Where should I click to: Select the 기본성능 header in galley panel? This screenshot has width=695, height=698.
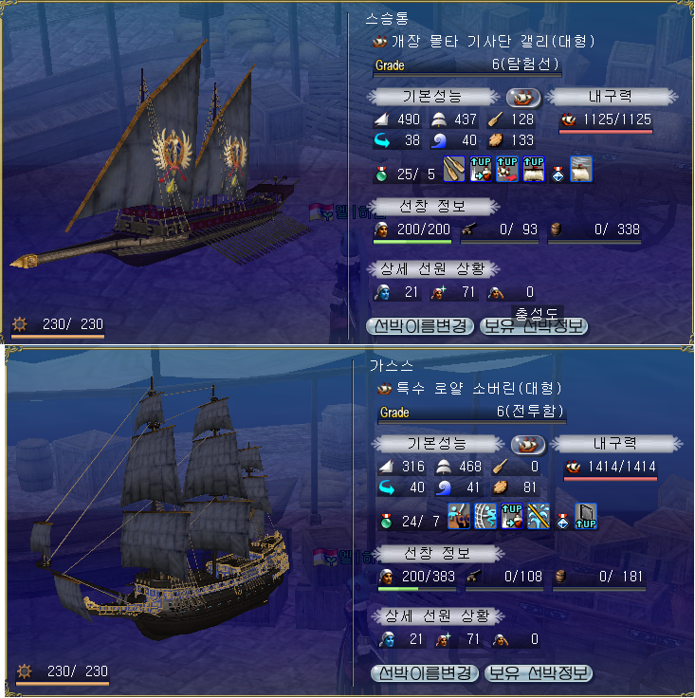pyautogui.click(x=433, y=97)
